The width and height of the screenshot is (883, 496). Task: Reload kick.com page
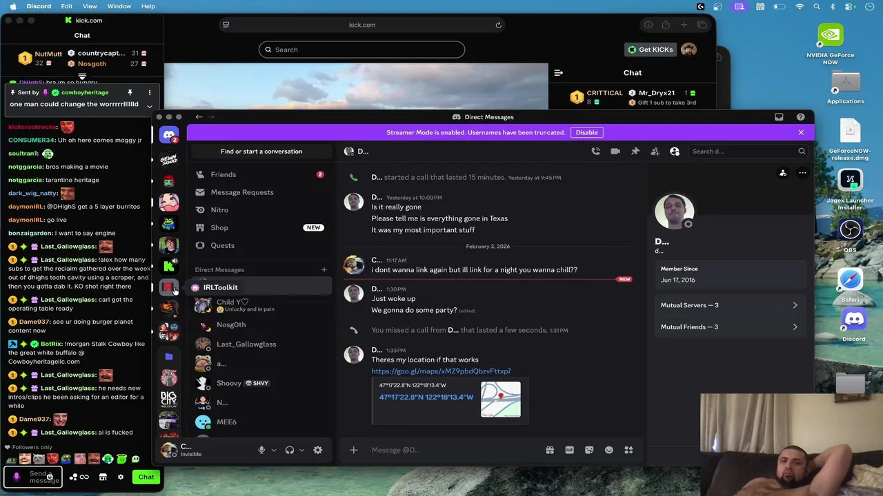point(498,25)
